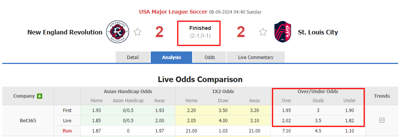The width and height of the screenshot is (400, 137).
Task: Favorite New England Revolution with the star
Action: 137,32
